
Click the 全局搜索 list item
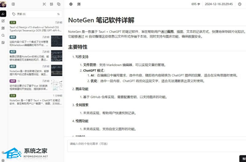(x=82, y=105)
